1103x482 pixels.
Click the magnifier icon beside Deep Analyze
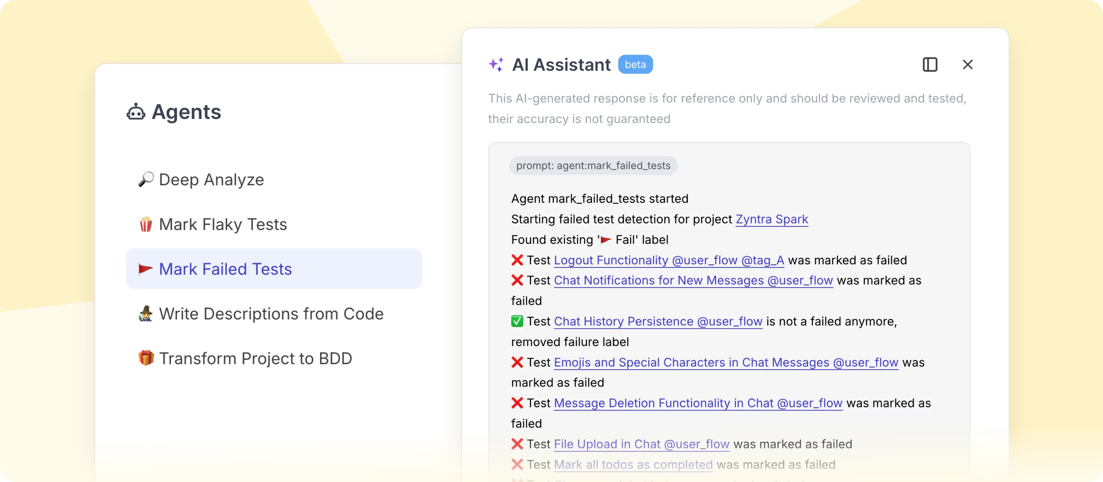coord(145,179)
